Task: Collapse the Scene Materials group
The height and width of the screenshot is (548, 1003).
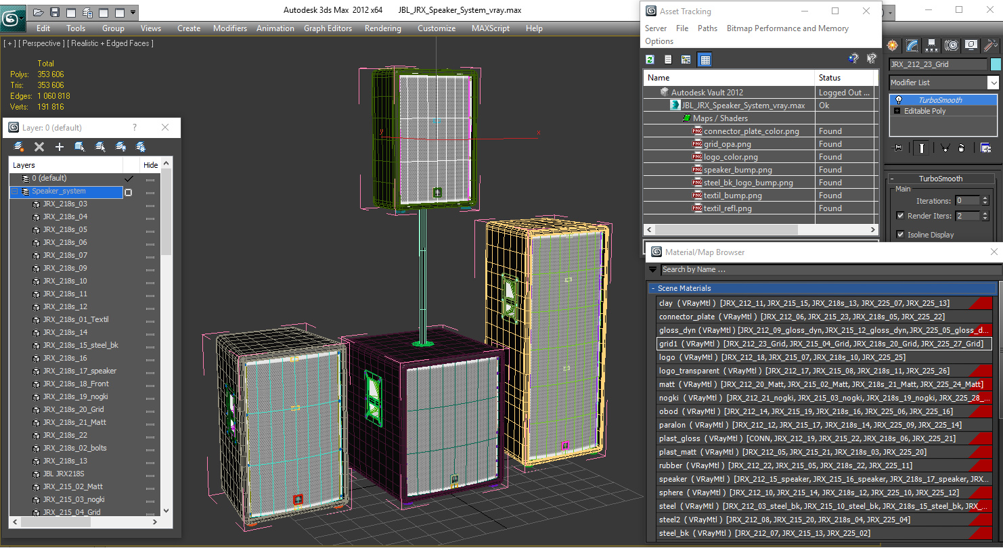Action: [653, 288]
